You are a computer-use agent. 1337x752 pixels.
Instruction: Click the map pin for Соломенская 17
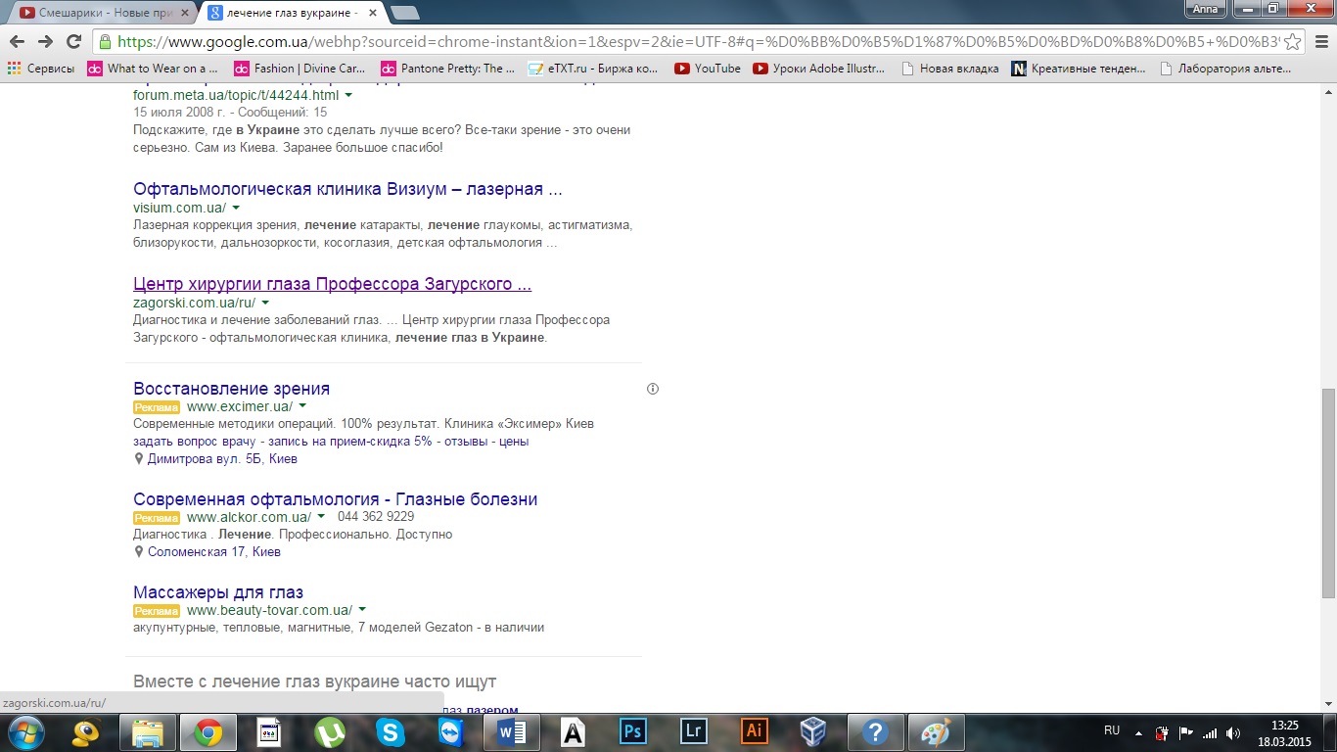click(139, 552)
